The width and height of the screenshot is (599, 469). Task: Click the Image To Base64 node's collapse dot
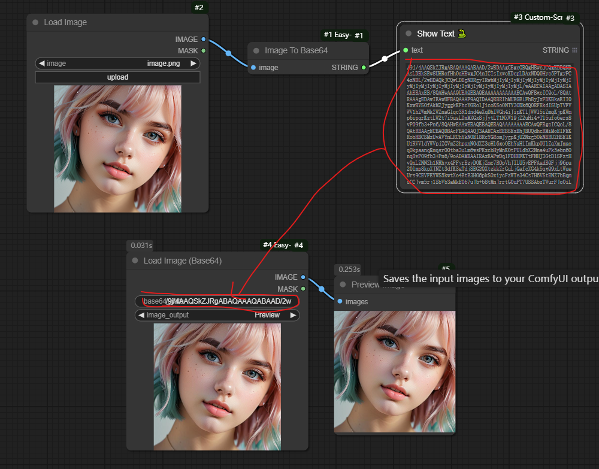click(x=257, y=51)
